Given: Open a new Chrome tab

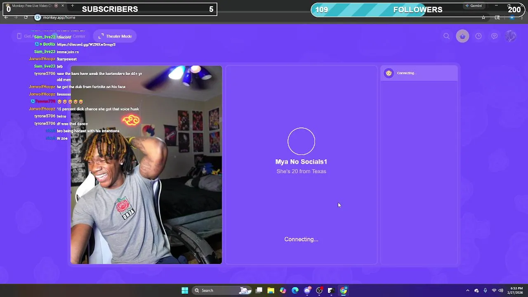Looking at the screenshot, I should click(x=72, y=6).
